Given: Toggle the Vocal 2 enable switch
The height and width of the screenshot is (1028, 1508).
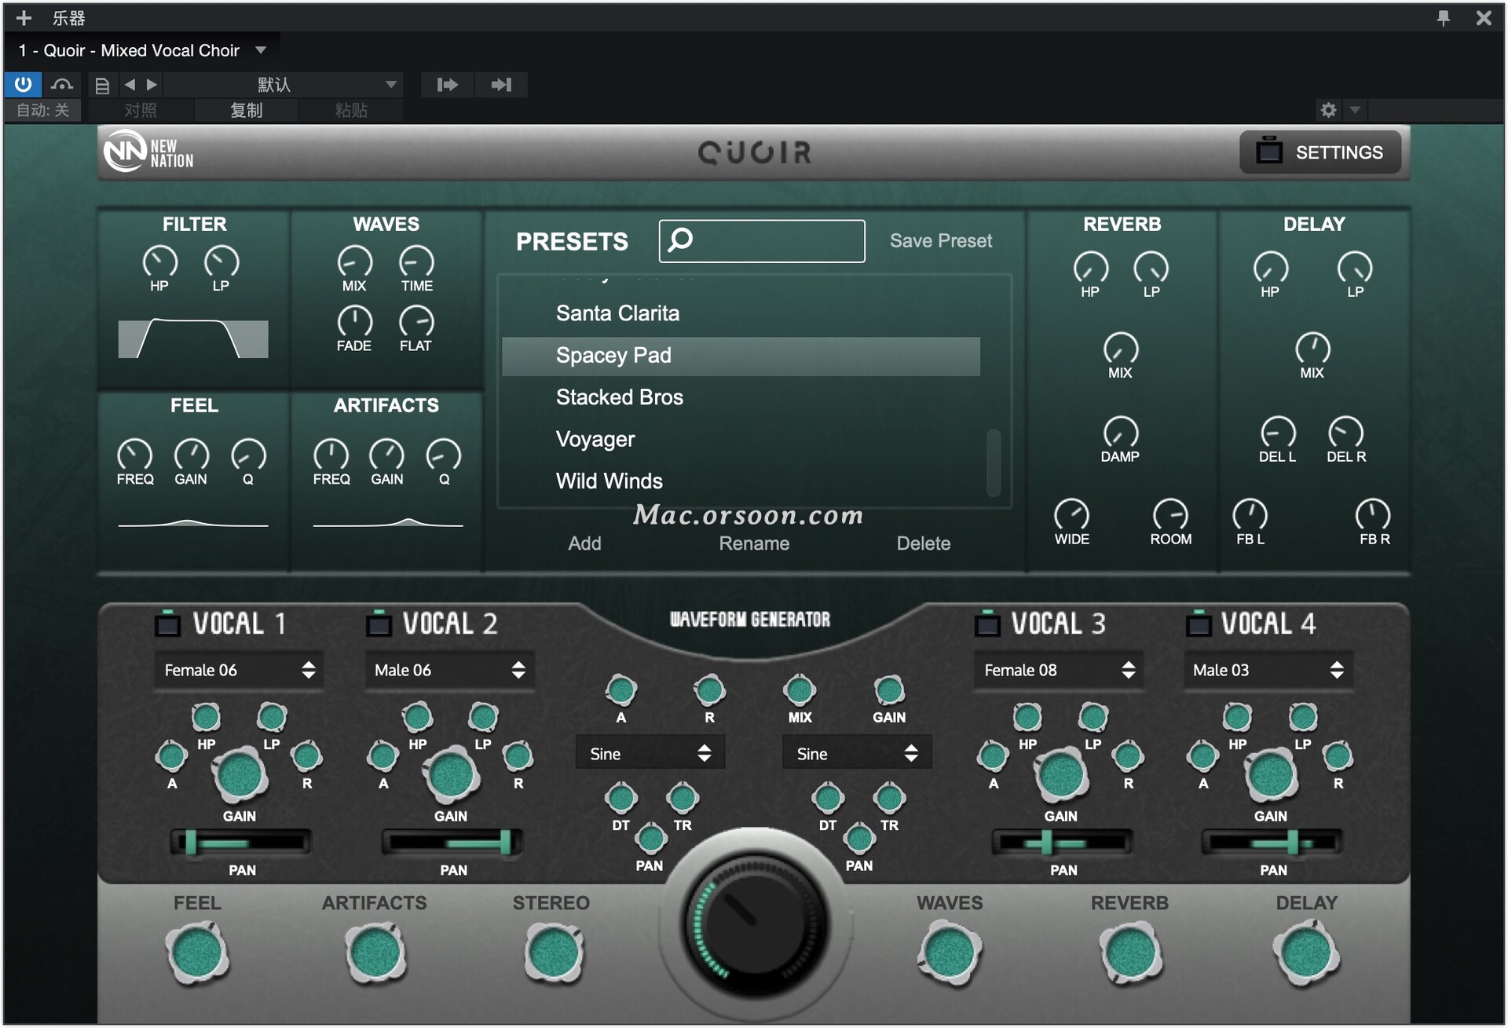Looking at the screenshot, I should [x=379, y=624].
